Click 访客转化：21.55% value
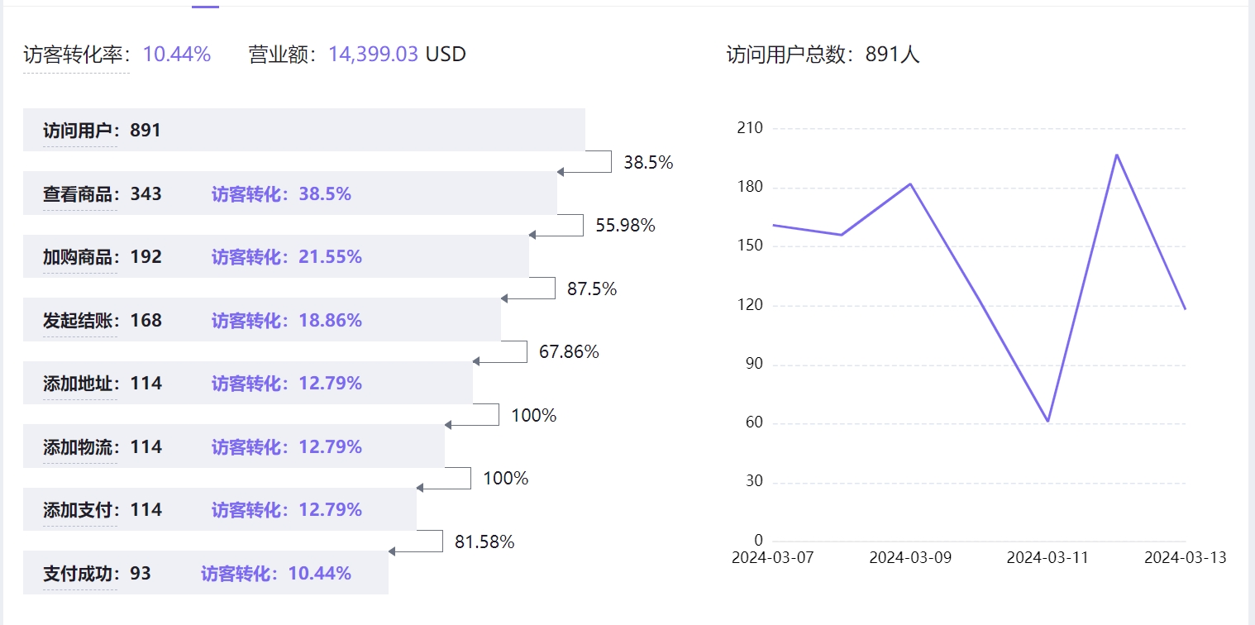The width and height of the screenshot is (1255, 625). coord(287,257)
